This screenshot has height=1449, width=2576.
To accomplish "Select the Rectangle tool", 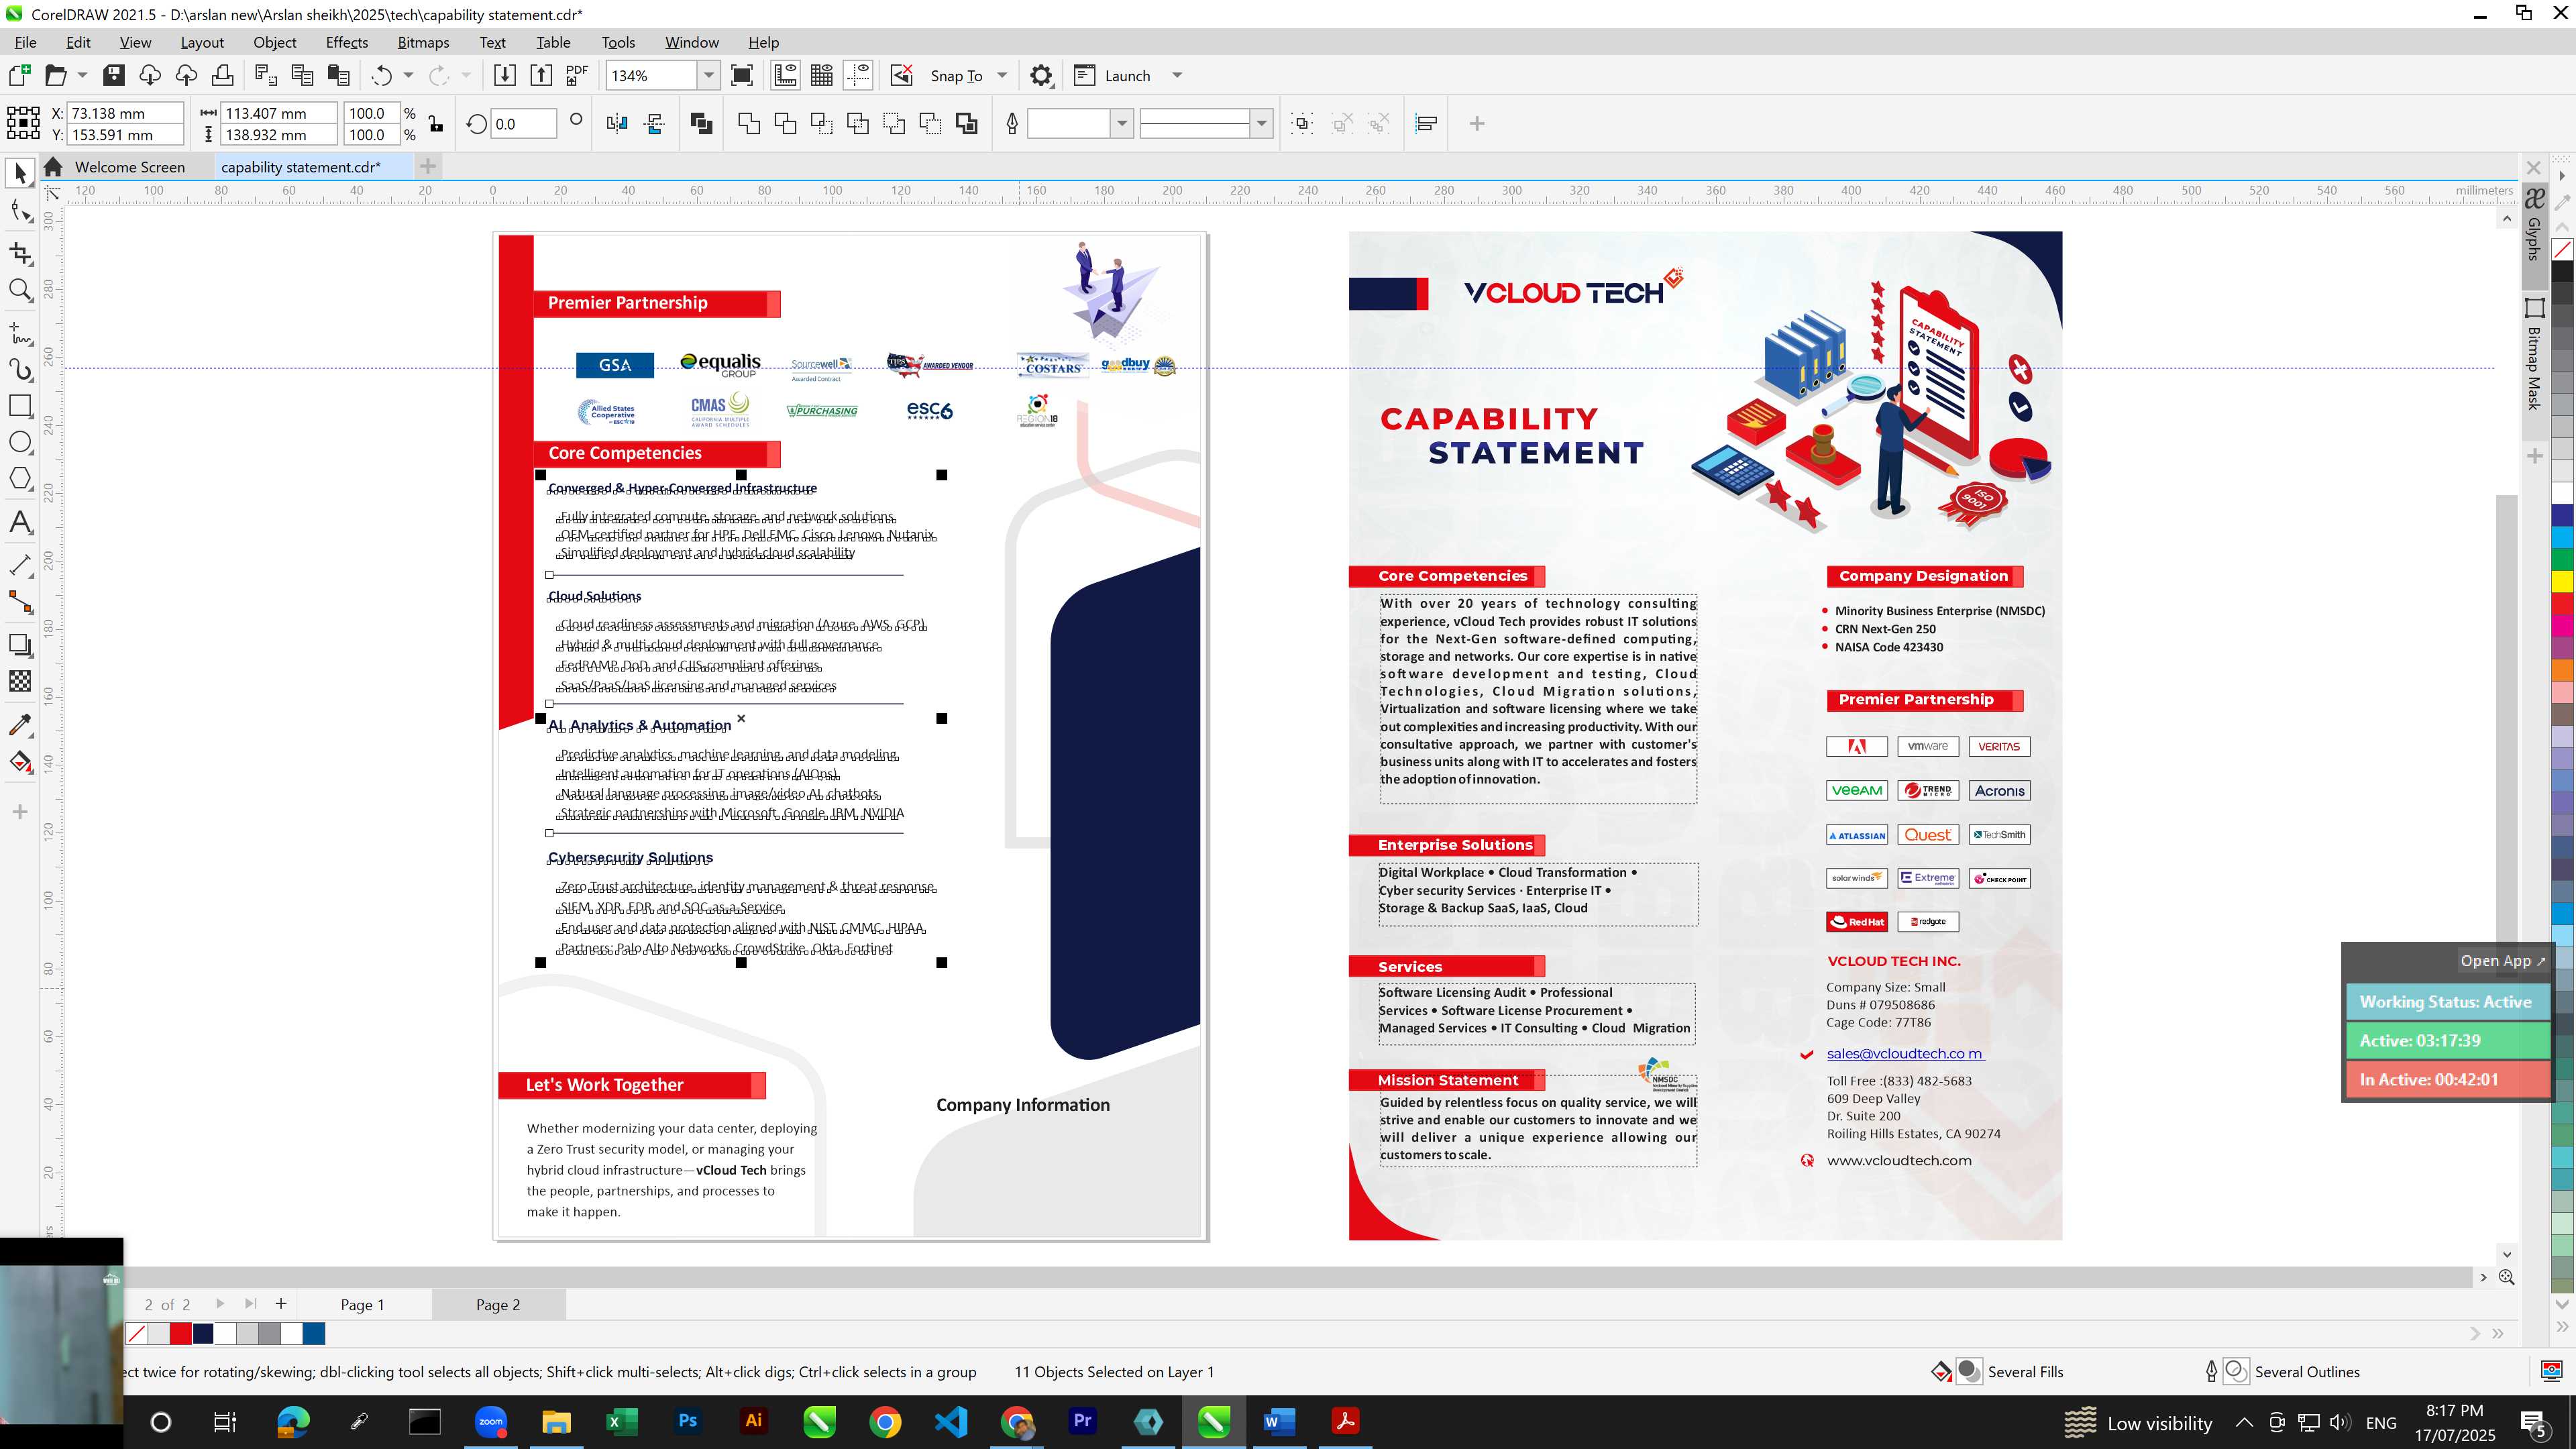I will pos(20,406).
